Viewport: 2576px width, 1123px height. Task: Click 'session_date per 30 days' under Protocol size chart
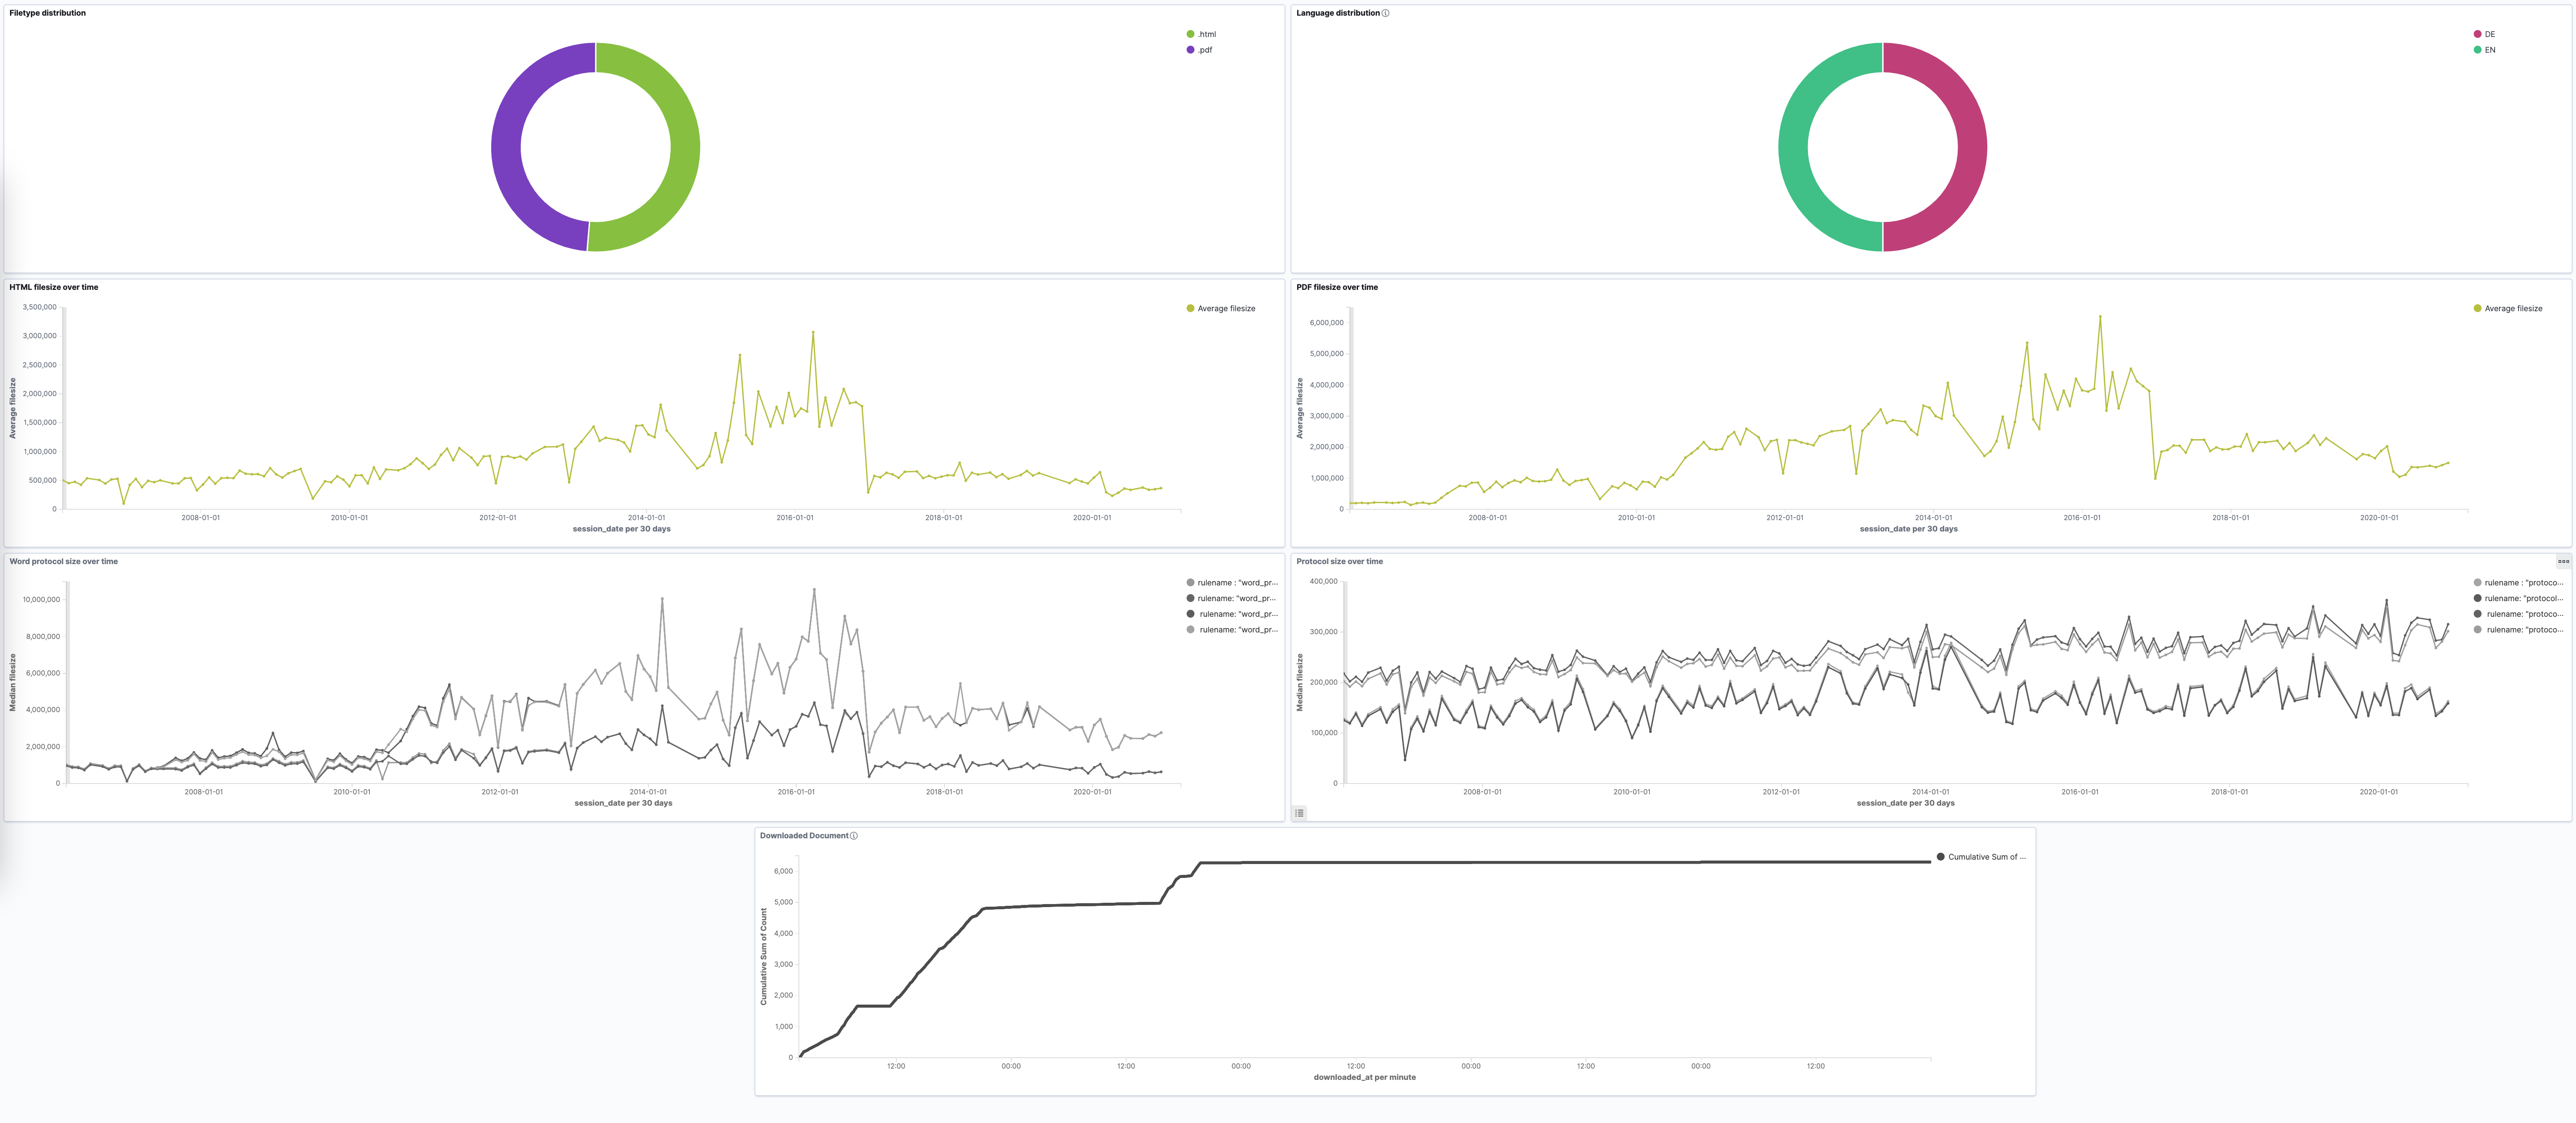pos(1906,803)
